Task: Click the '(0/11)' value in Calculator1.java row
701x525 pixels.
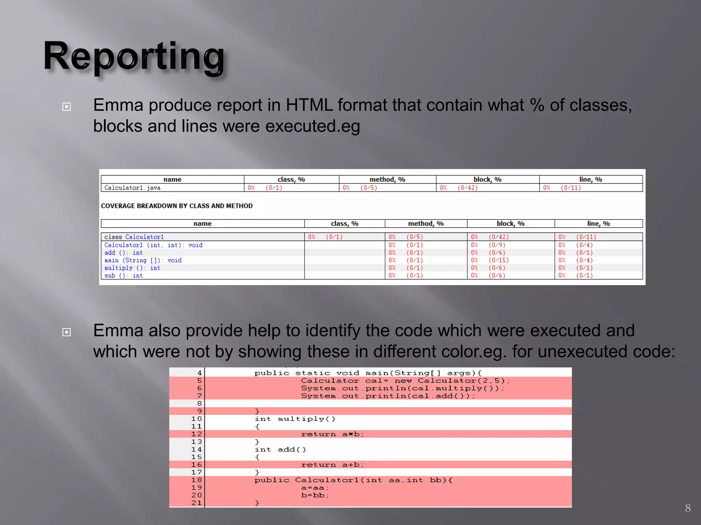Action: [x=571, y=188]
